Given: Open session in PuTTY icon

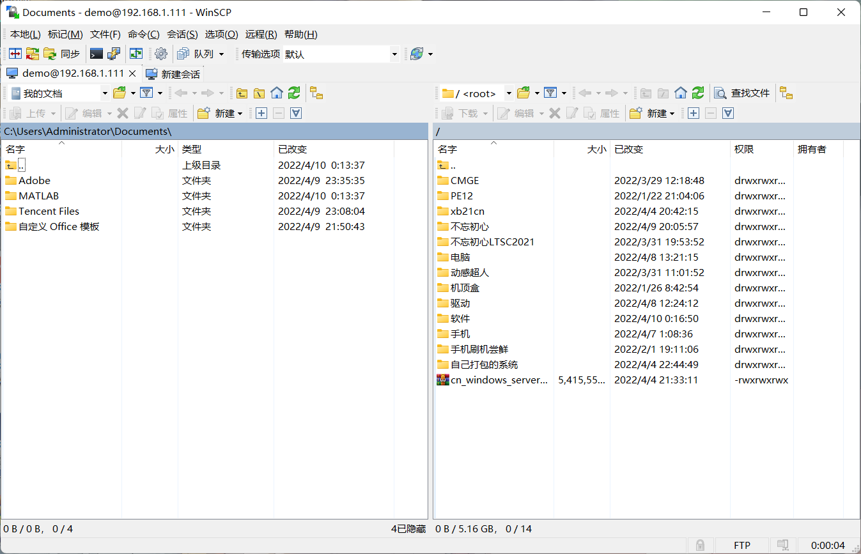Looking at the screenshot, I should click(x=114, y=54).
